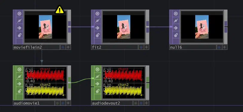The height and width of the screenshot is (112, 243).
Task: Select the moviefilein2 name label
Action: pyautogui.click(x=36, y=47)
